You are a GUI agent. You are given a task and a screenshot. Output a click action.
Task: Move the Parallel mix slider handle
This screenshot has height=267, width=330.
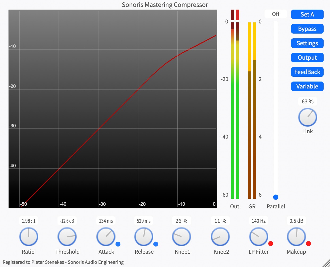[275, 197]
